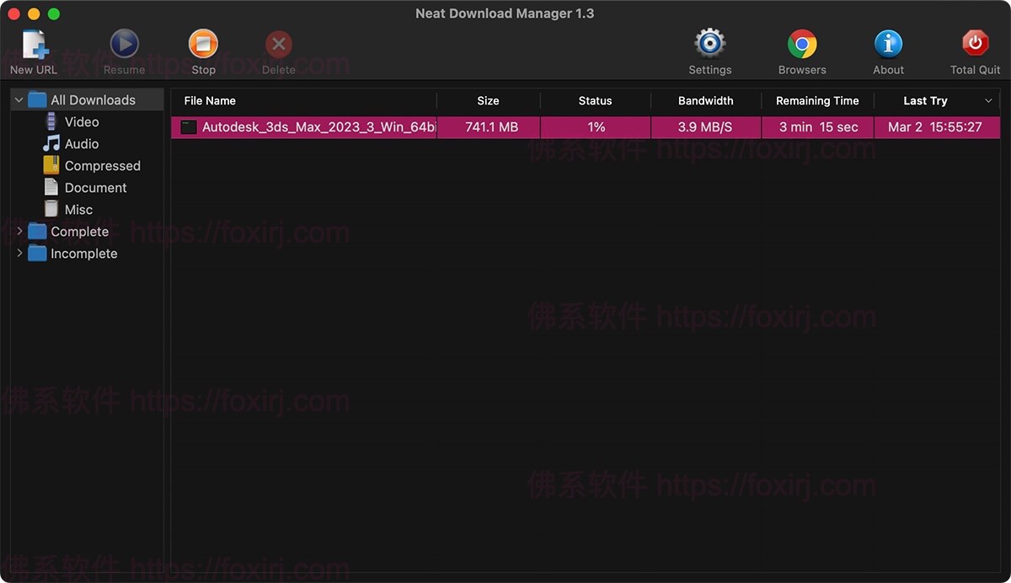
Task: Click Total Quit to exit
Action: pyautogui.click(x=974, y=43)
